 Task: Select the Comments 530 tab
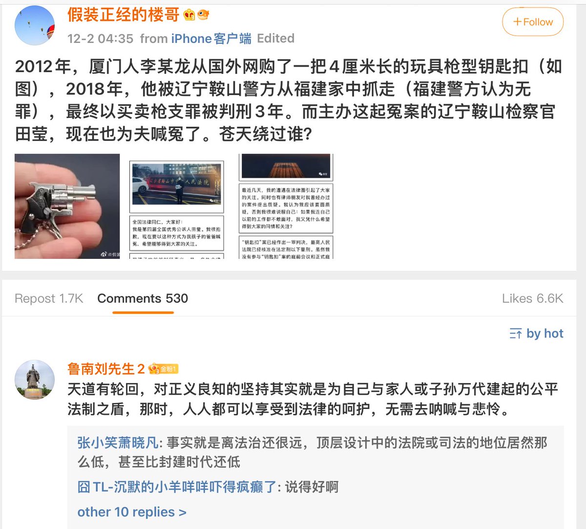click(143, 298)
